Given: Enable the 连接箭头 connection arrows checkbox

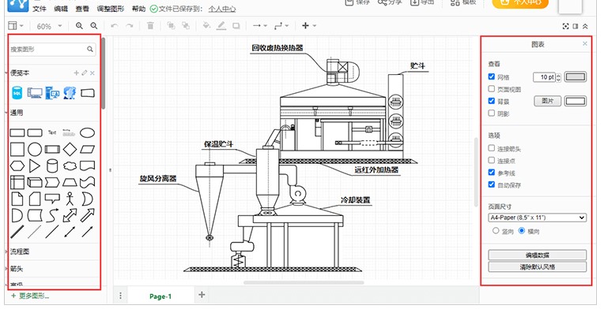Looking at the screenshot, I should point(492,147).
